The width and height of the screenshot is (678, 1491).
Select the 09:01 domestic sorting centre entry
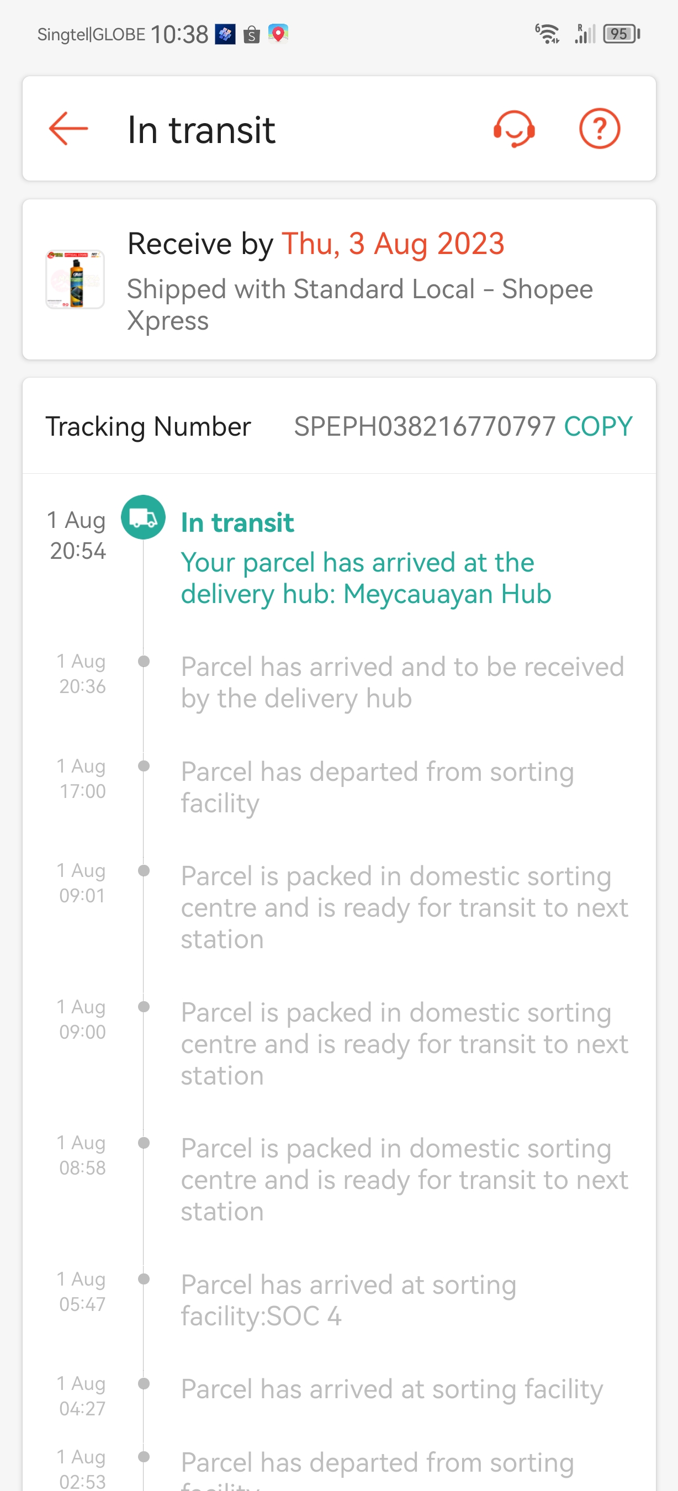(404, 907)
